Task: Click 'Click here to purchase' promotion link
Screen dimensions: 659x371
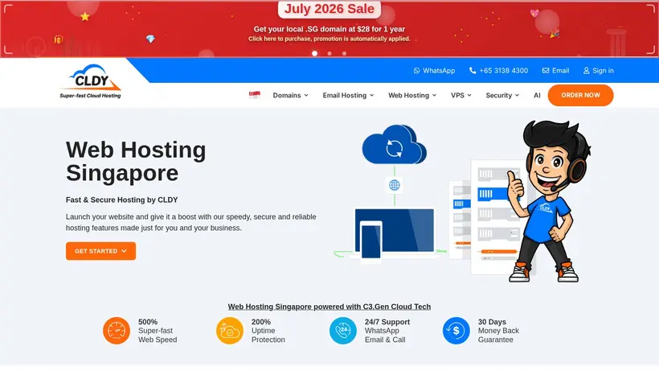Action: point(329,39)
